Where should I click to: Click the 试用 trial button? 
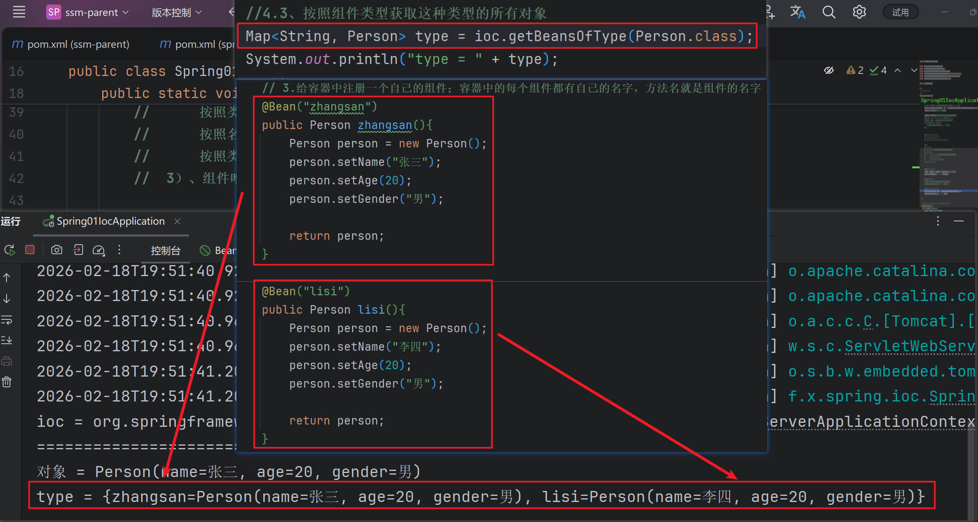coord(900,12)
